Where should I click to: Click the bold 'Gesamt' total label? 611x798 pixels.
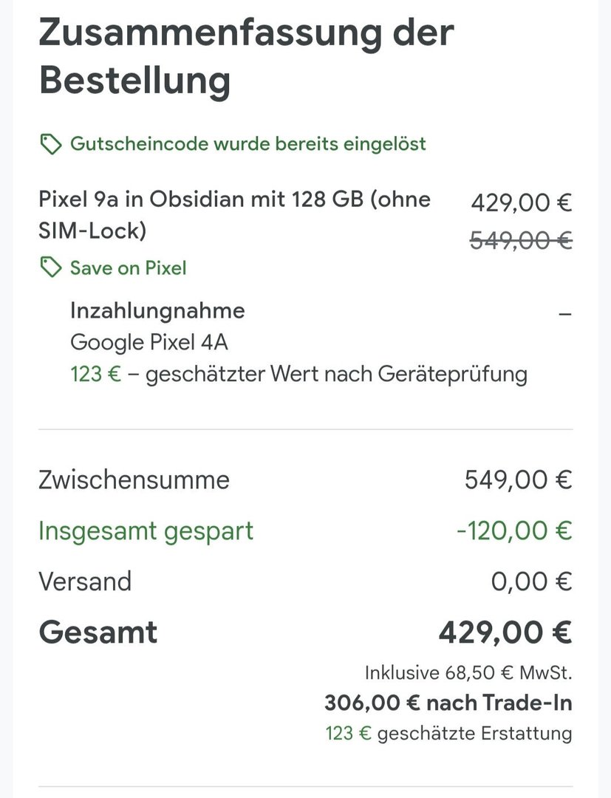click(x=98, y=632)
